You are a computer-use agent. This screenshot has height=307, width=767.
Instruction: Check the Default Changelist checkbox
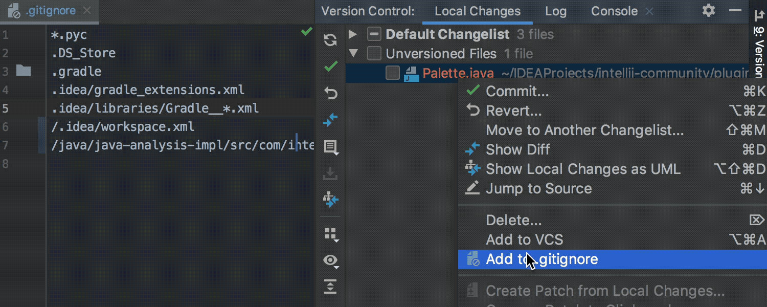pyautogui.click(x=375, y=34)
